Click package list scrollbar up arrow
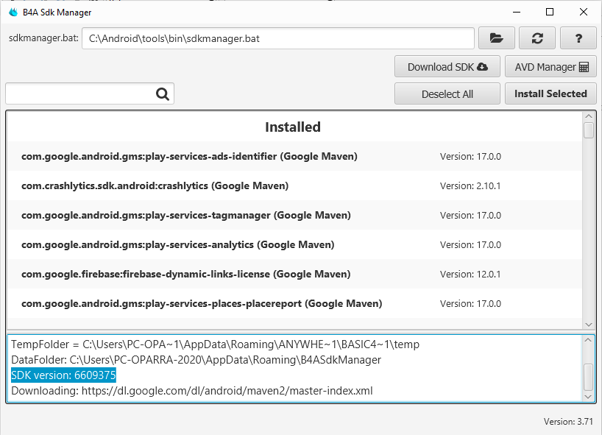 [x=589, y=116]
